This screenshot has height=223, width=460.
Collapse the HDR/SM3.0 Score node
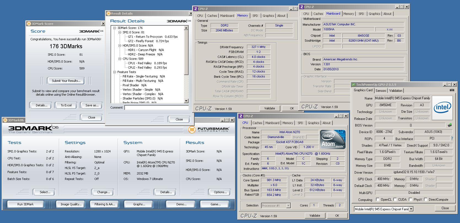(120, 45)
